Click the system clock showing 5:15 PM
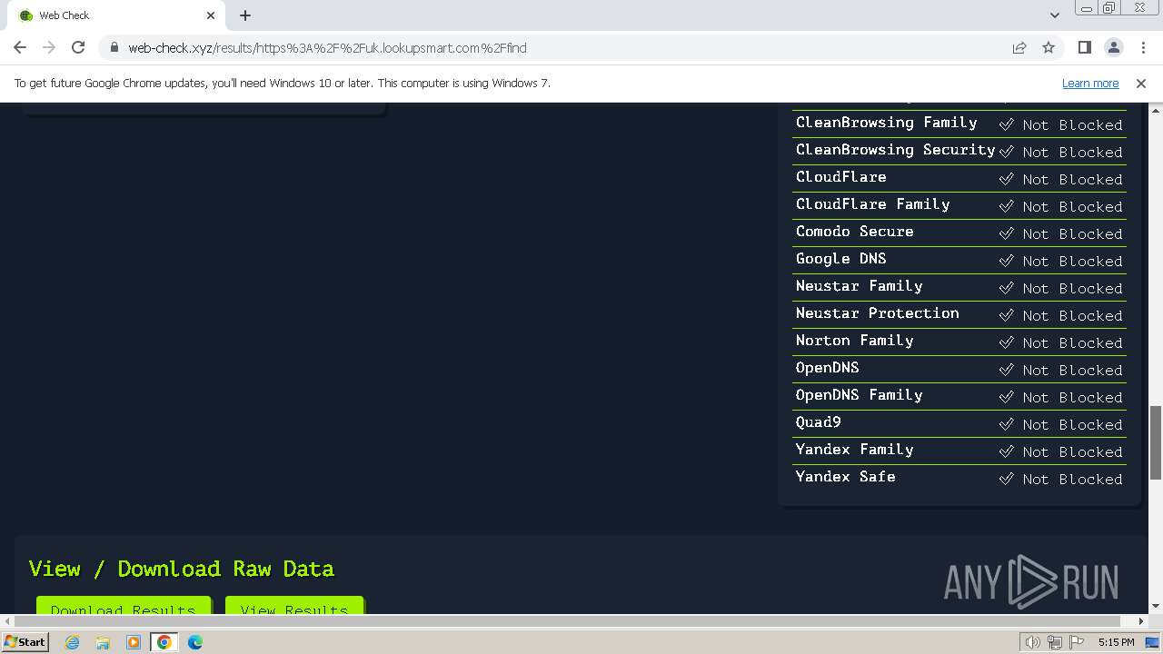 (x=1116, y=642)
